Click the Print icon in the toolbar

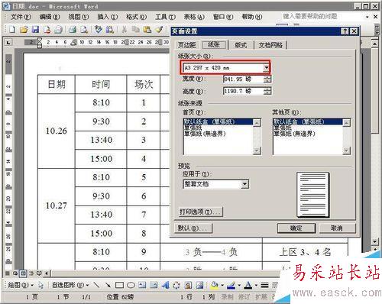(73, 30)
